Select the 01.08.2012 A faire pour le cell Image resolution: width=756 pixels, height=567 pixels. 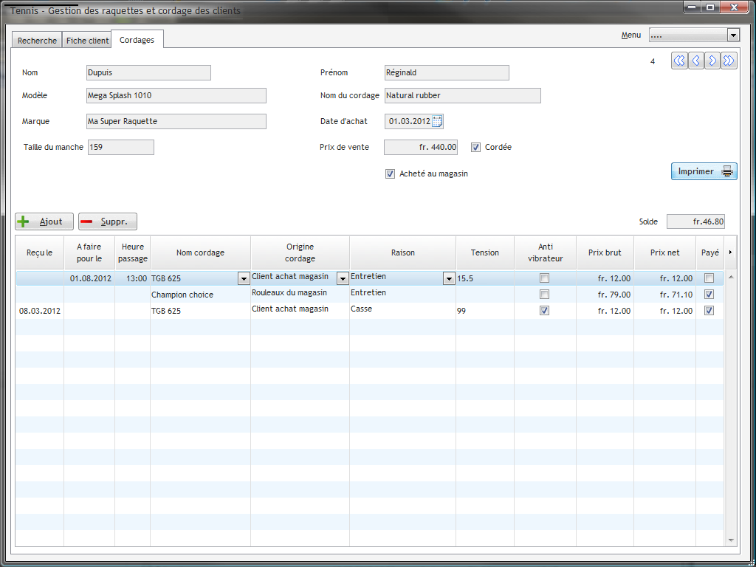(89, 278)
